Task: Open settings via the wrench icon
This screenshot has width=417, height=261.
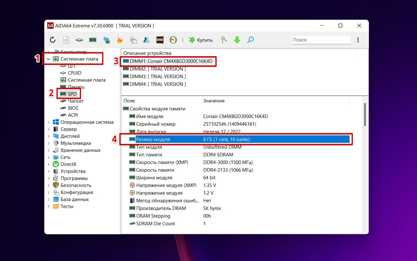Action: tap(224, 40)
